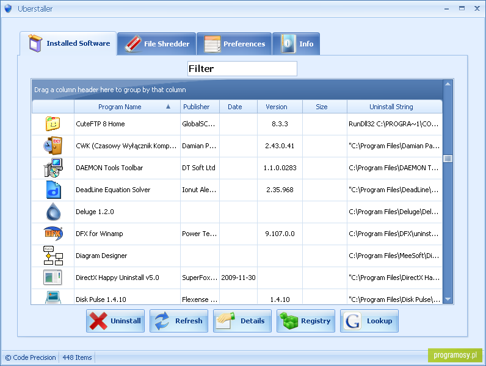Click the version 8.3.3 cell
486x366 pixels.
pyautogui.click(x=280, y=124)
